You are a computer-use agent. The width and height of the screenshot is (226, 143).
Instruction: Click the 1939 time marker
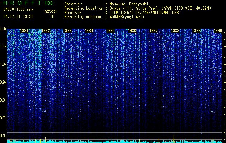(197, 31)
